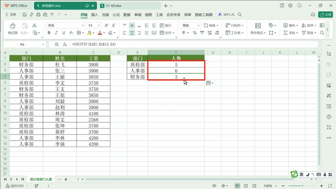The height and width of the screenshot is (189, 336).
Task: Open fill color (yellow) picker
Action: 90,33
